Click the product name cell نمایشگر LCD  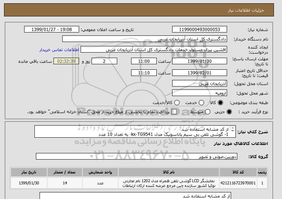(169, 183)
